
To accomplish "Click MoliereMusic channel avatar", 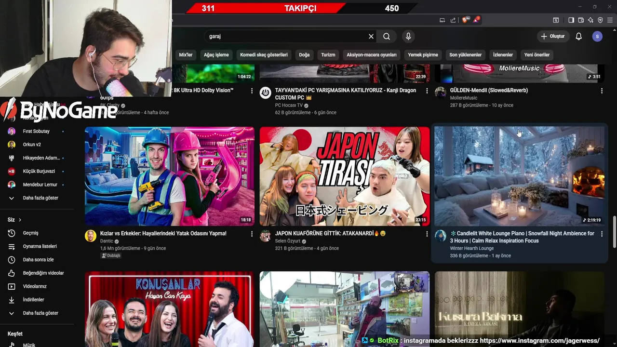I will pyautogui.click(x=441, y=93).
